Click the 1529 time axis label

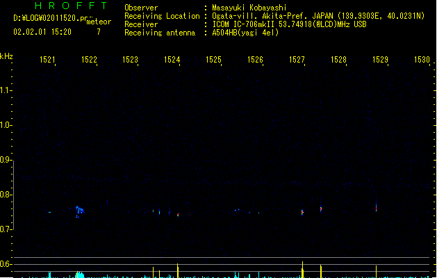[380, 60]
